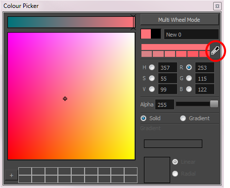Select the V value radio button

pyautogui.click(x=152, y=89)
